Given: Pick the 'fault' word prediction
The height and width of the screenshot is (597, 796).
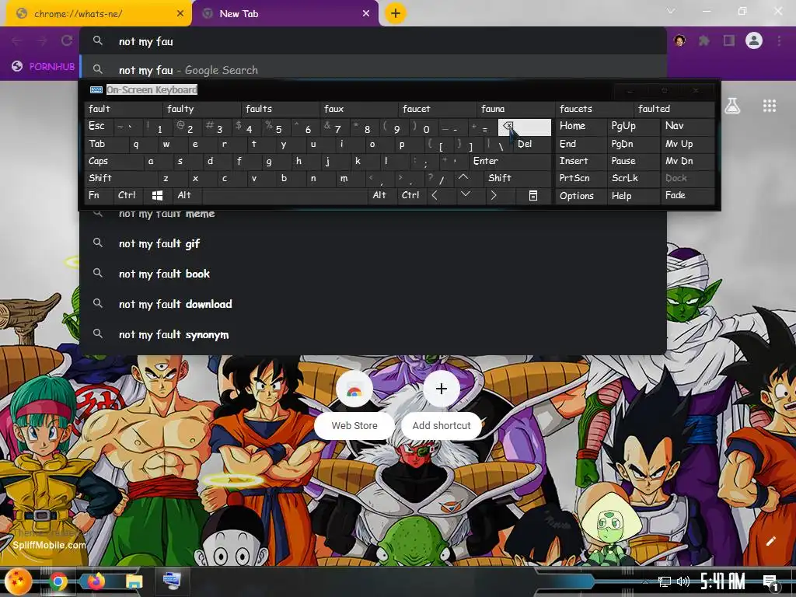Looking at the screenshot, I should click(x=124, y=109).
